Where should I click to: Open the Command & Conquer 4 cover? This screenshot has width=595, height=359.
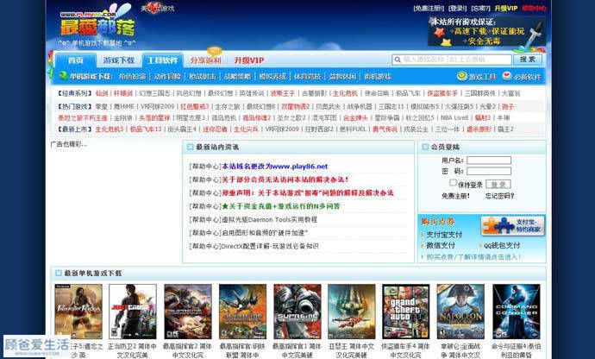tap(516, 312)
